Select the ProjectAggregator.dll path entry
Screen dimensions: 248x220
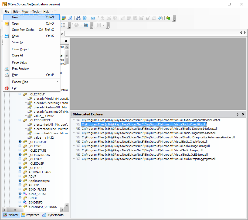coord(149,159)
